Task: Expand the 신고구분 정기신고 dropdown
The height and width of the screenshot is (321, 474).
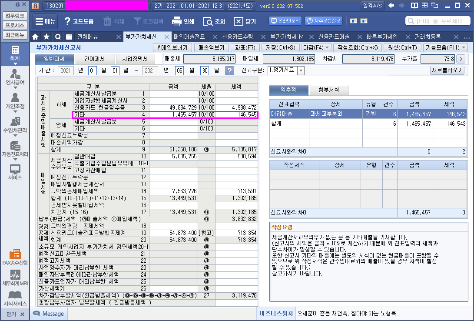Action: (301, 70)
